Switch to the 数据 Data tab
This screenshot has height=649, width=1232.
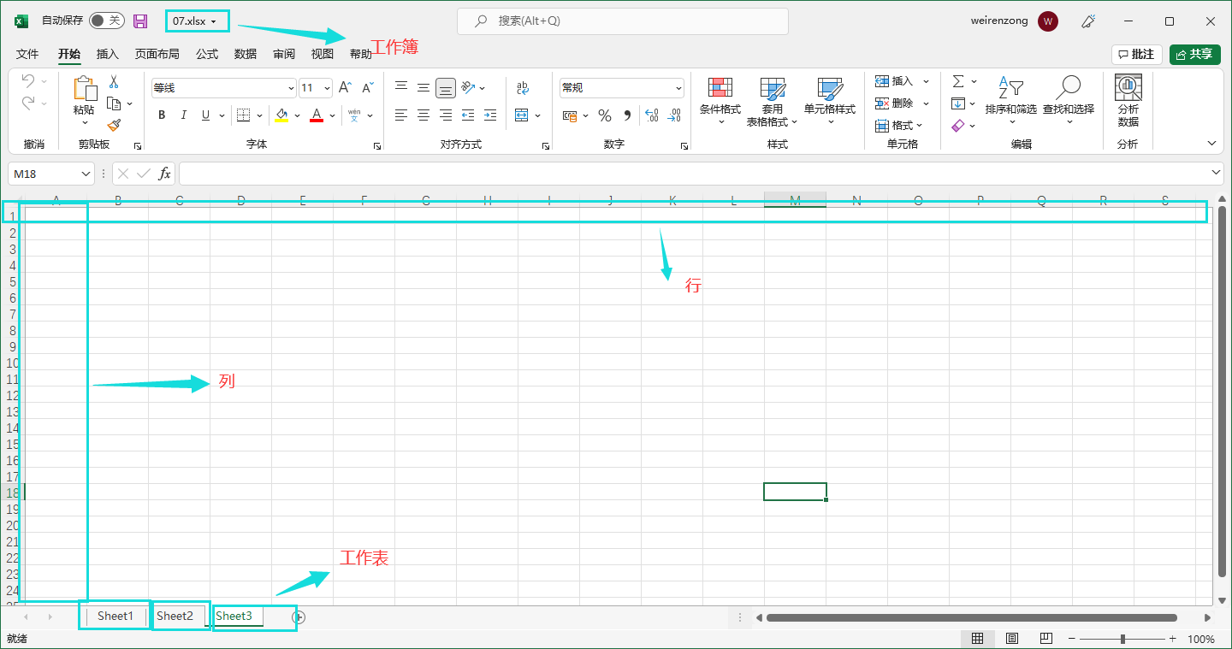[x=246, y=54]
